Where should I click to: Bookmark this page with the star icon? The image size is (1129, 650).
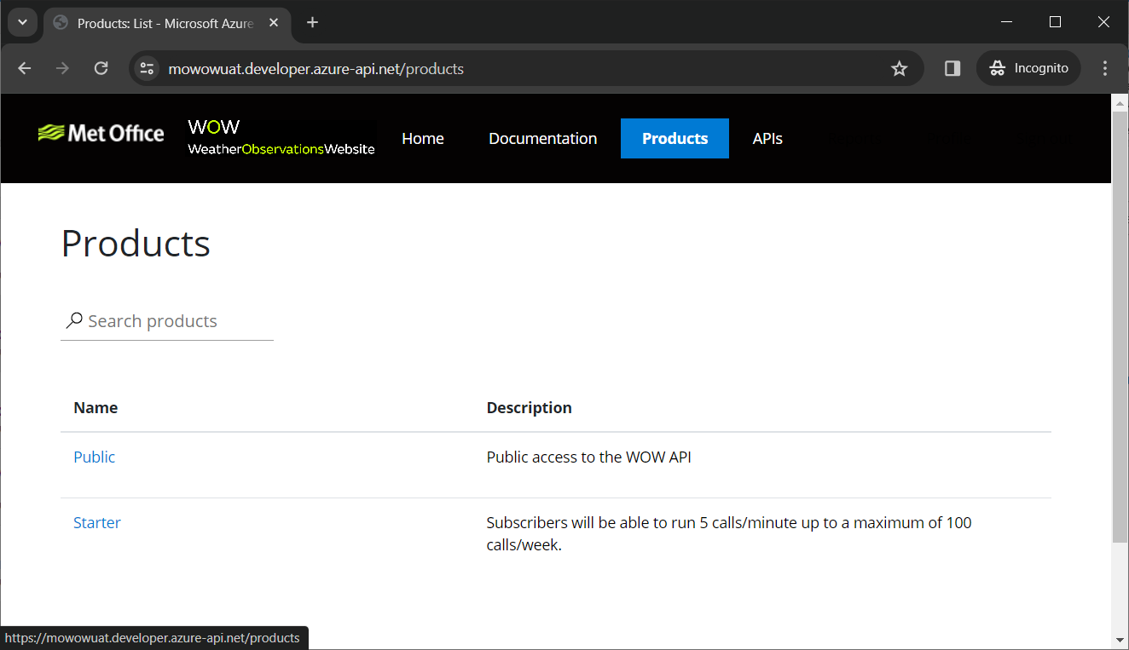899,69
